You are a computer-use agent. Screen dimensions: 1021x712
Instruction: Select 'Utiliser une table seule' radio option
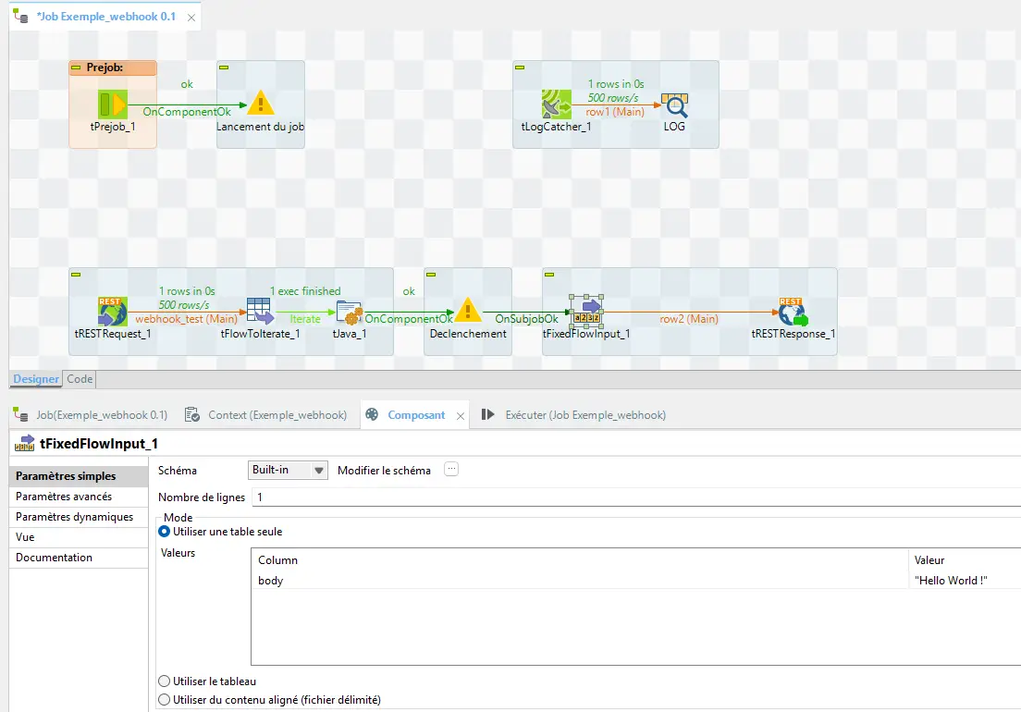(165, 532)
